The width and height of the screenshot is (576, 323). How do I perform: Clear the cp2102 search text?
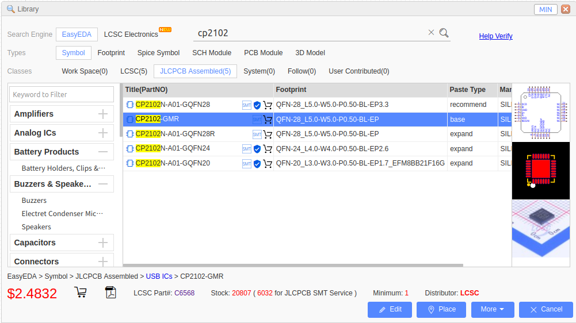[431, 32]
